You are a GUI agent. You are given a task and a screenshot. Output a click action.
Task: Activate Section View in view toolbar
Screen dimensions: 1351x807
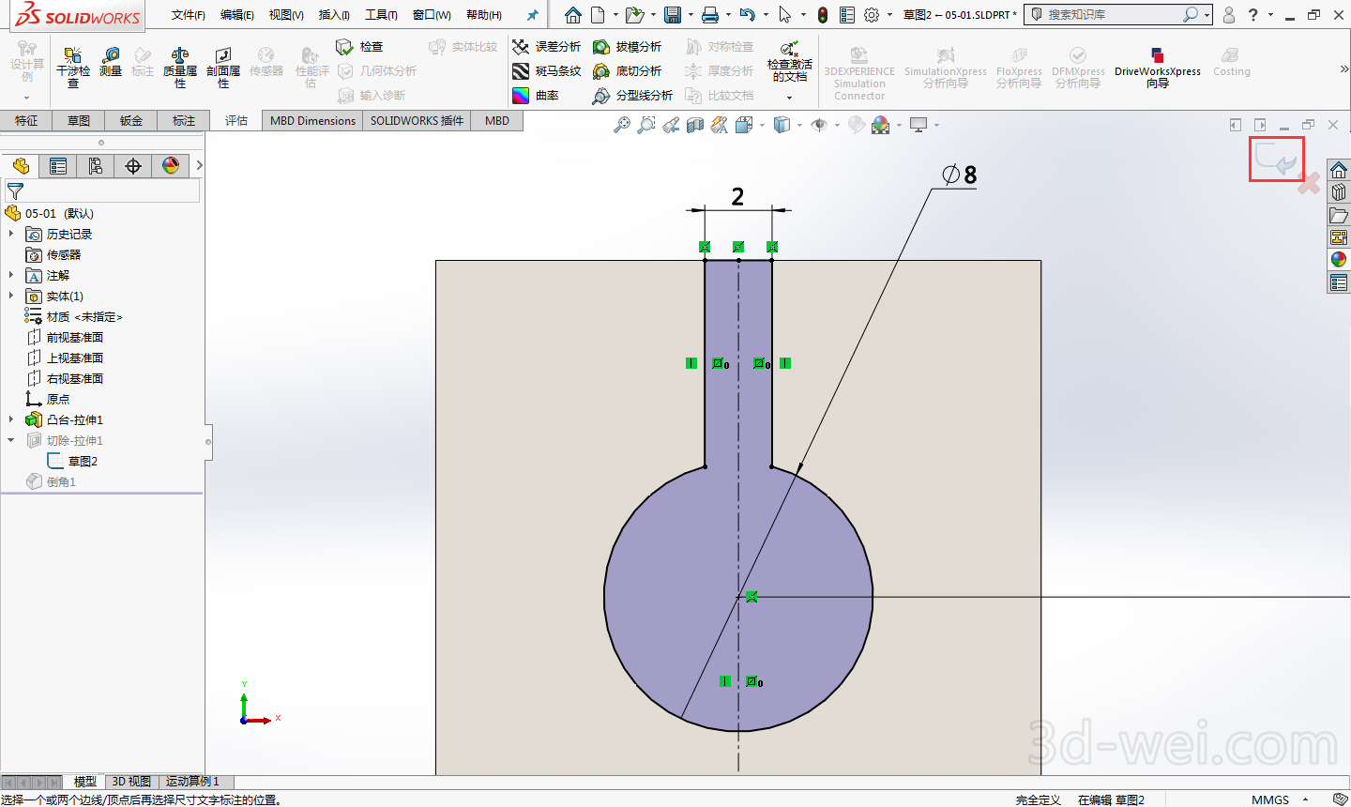pos(695,125)
